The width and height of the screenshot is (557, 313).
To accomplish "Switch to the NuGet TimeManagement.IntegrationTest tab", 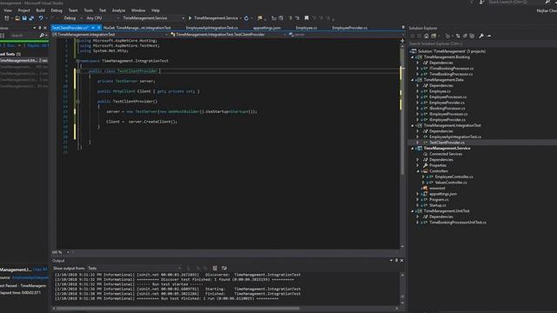I will click(x=138, y=28).
